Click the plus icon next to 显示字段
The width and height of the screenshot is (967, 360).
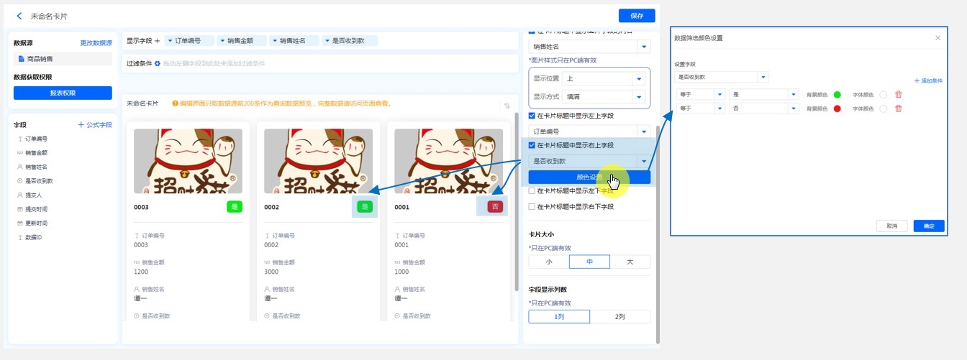158,41
